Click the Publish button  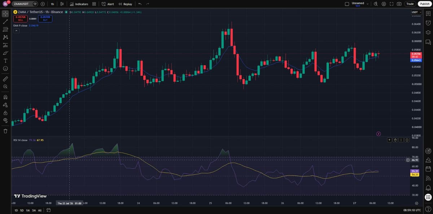[425, 4]
